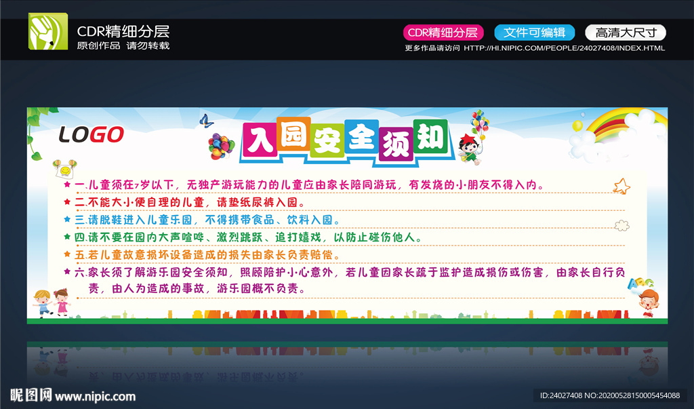This screenshot has height=409, width=694.
Task: Click the 入 title block
Action: coord(260,139)
